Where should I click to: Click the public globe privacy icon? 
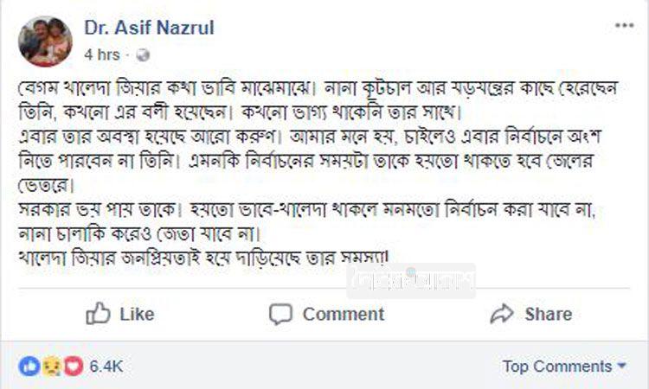pyautogui.click(x=143, y=54)
